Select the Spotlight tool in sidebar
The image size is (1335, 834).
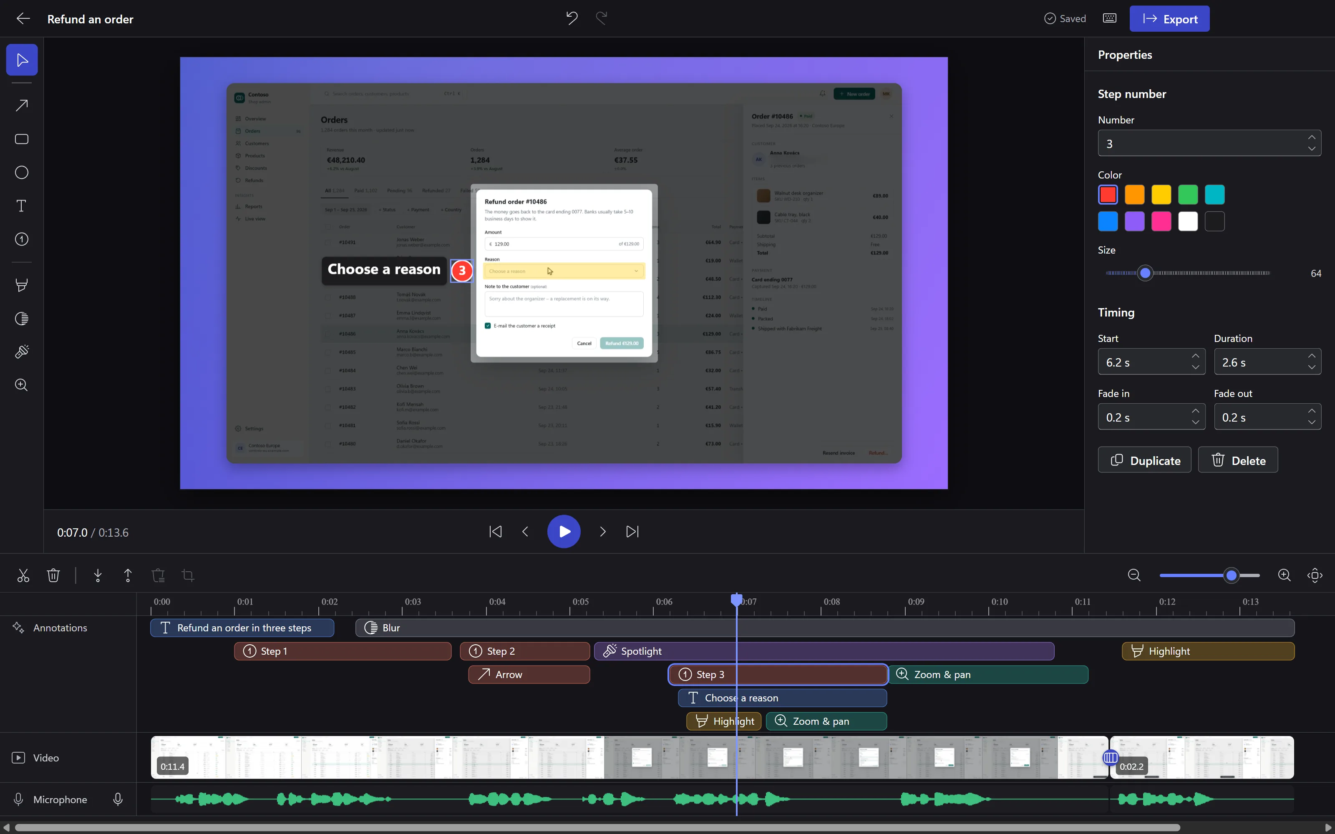click(22, 352)
